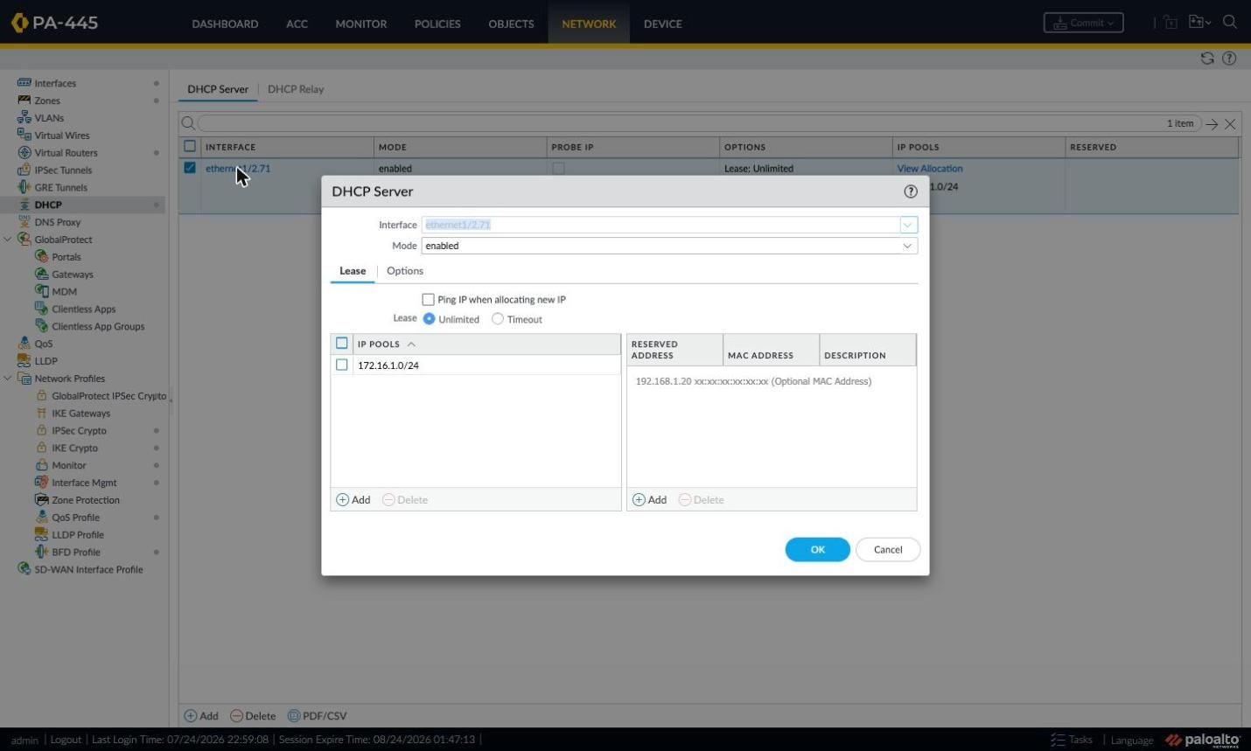This screenshot has height=751, width=1251.
Task: Check the 172.16.1.0/24 pool checkbox
Action: [x=342, y=365]
